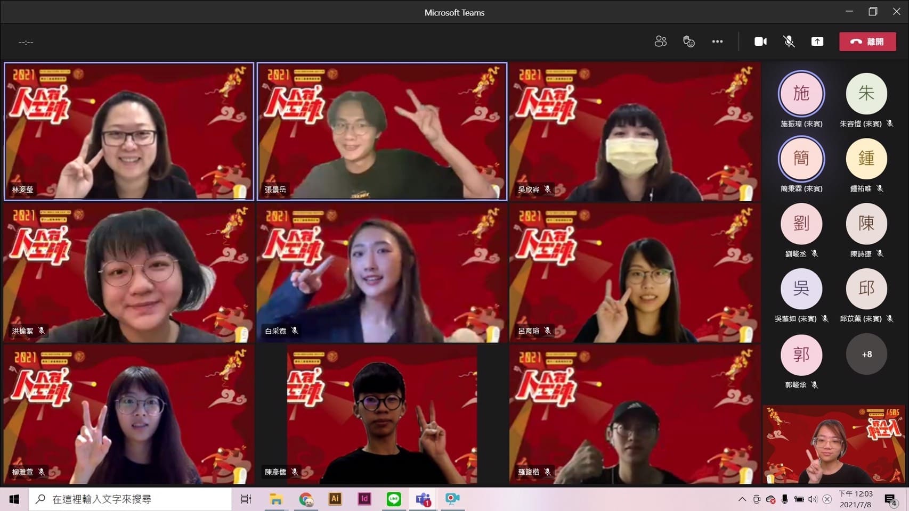This screenshot has height=511, width=909.
Task: Open the screen recorder taskbar app
Action: (x=452, y=499)
